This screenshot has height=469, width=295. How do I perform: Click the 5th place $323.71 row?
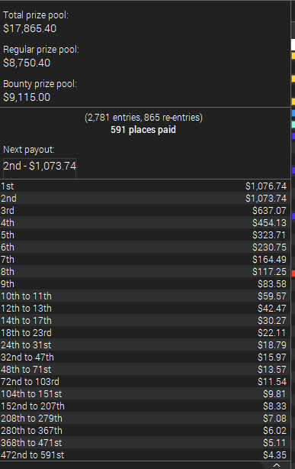145,234
